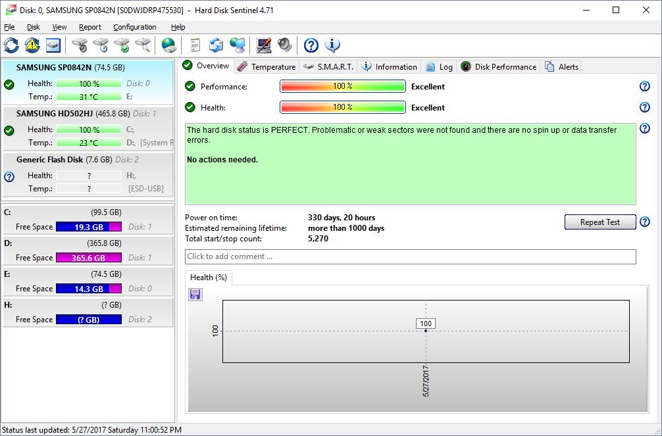Click the blue question mark Help toolbar icon
The width and height of the screenshot is (662, 436).
click(x=311, y=45)
